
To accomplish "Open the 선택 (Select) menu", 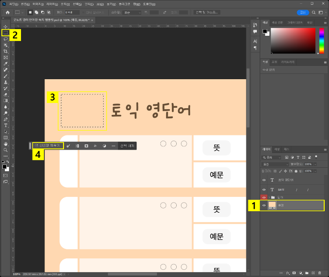I will (x=77, y=4).
